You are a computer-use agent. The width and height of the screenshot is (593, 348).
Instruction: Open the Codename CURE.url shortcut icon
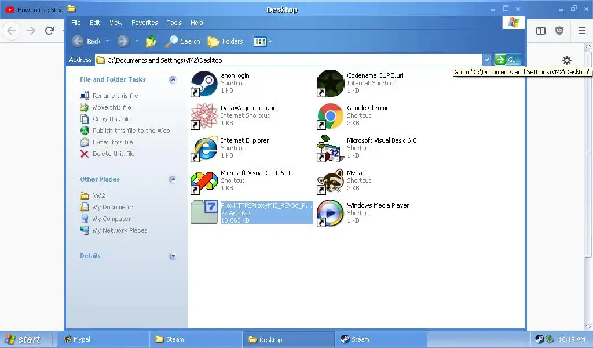pos(330,84)
